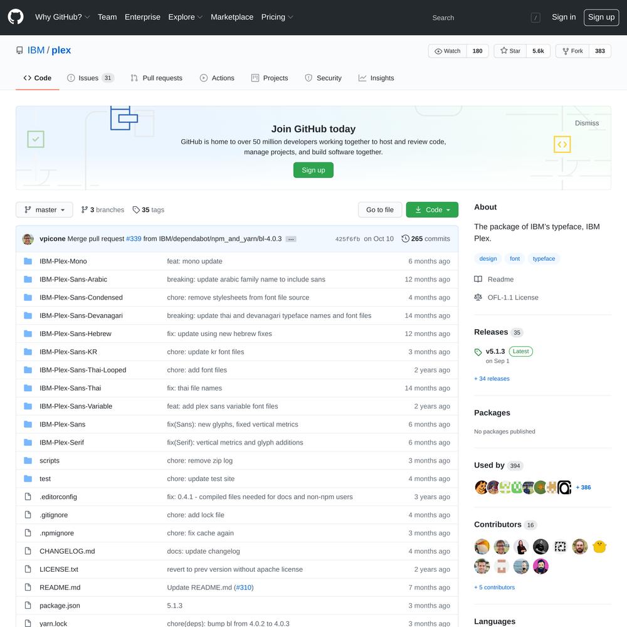The image size is (627, 627).
Task: Click the GitHub Octocat logo
Action: [16, 17]
